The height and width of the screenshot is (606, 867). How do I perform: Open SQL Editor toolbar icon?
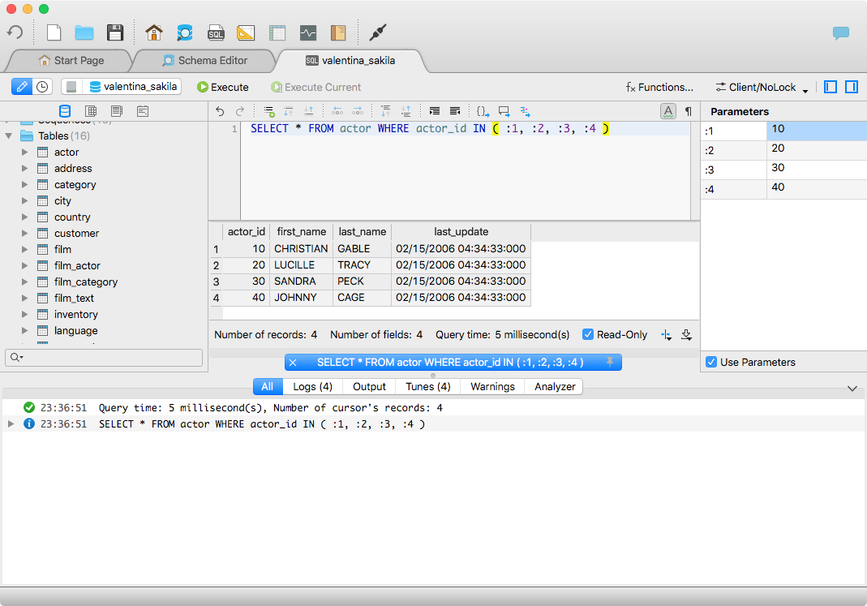point(216,32)
